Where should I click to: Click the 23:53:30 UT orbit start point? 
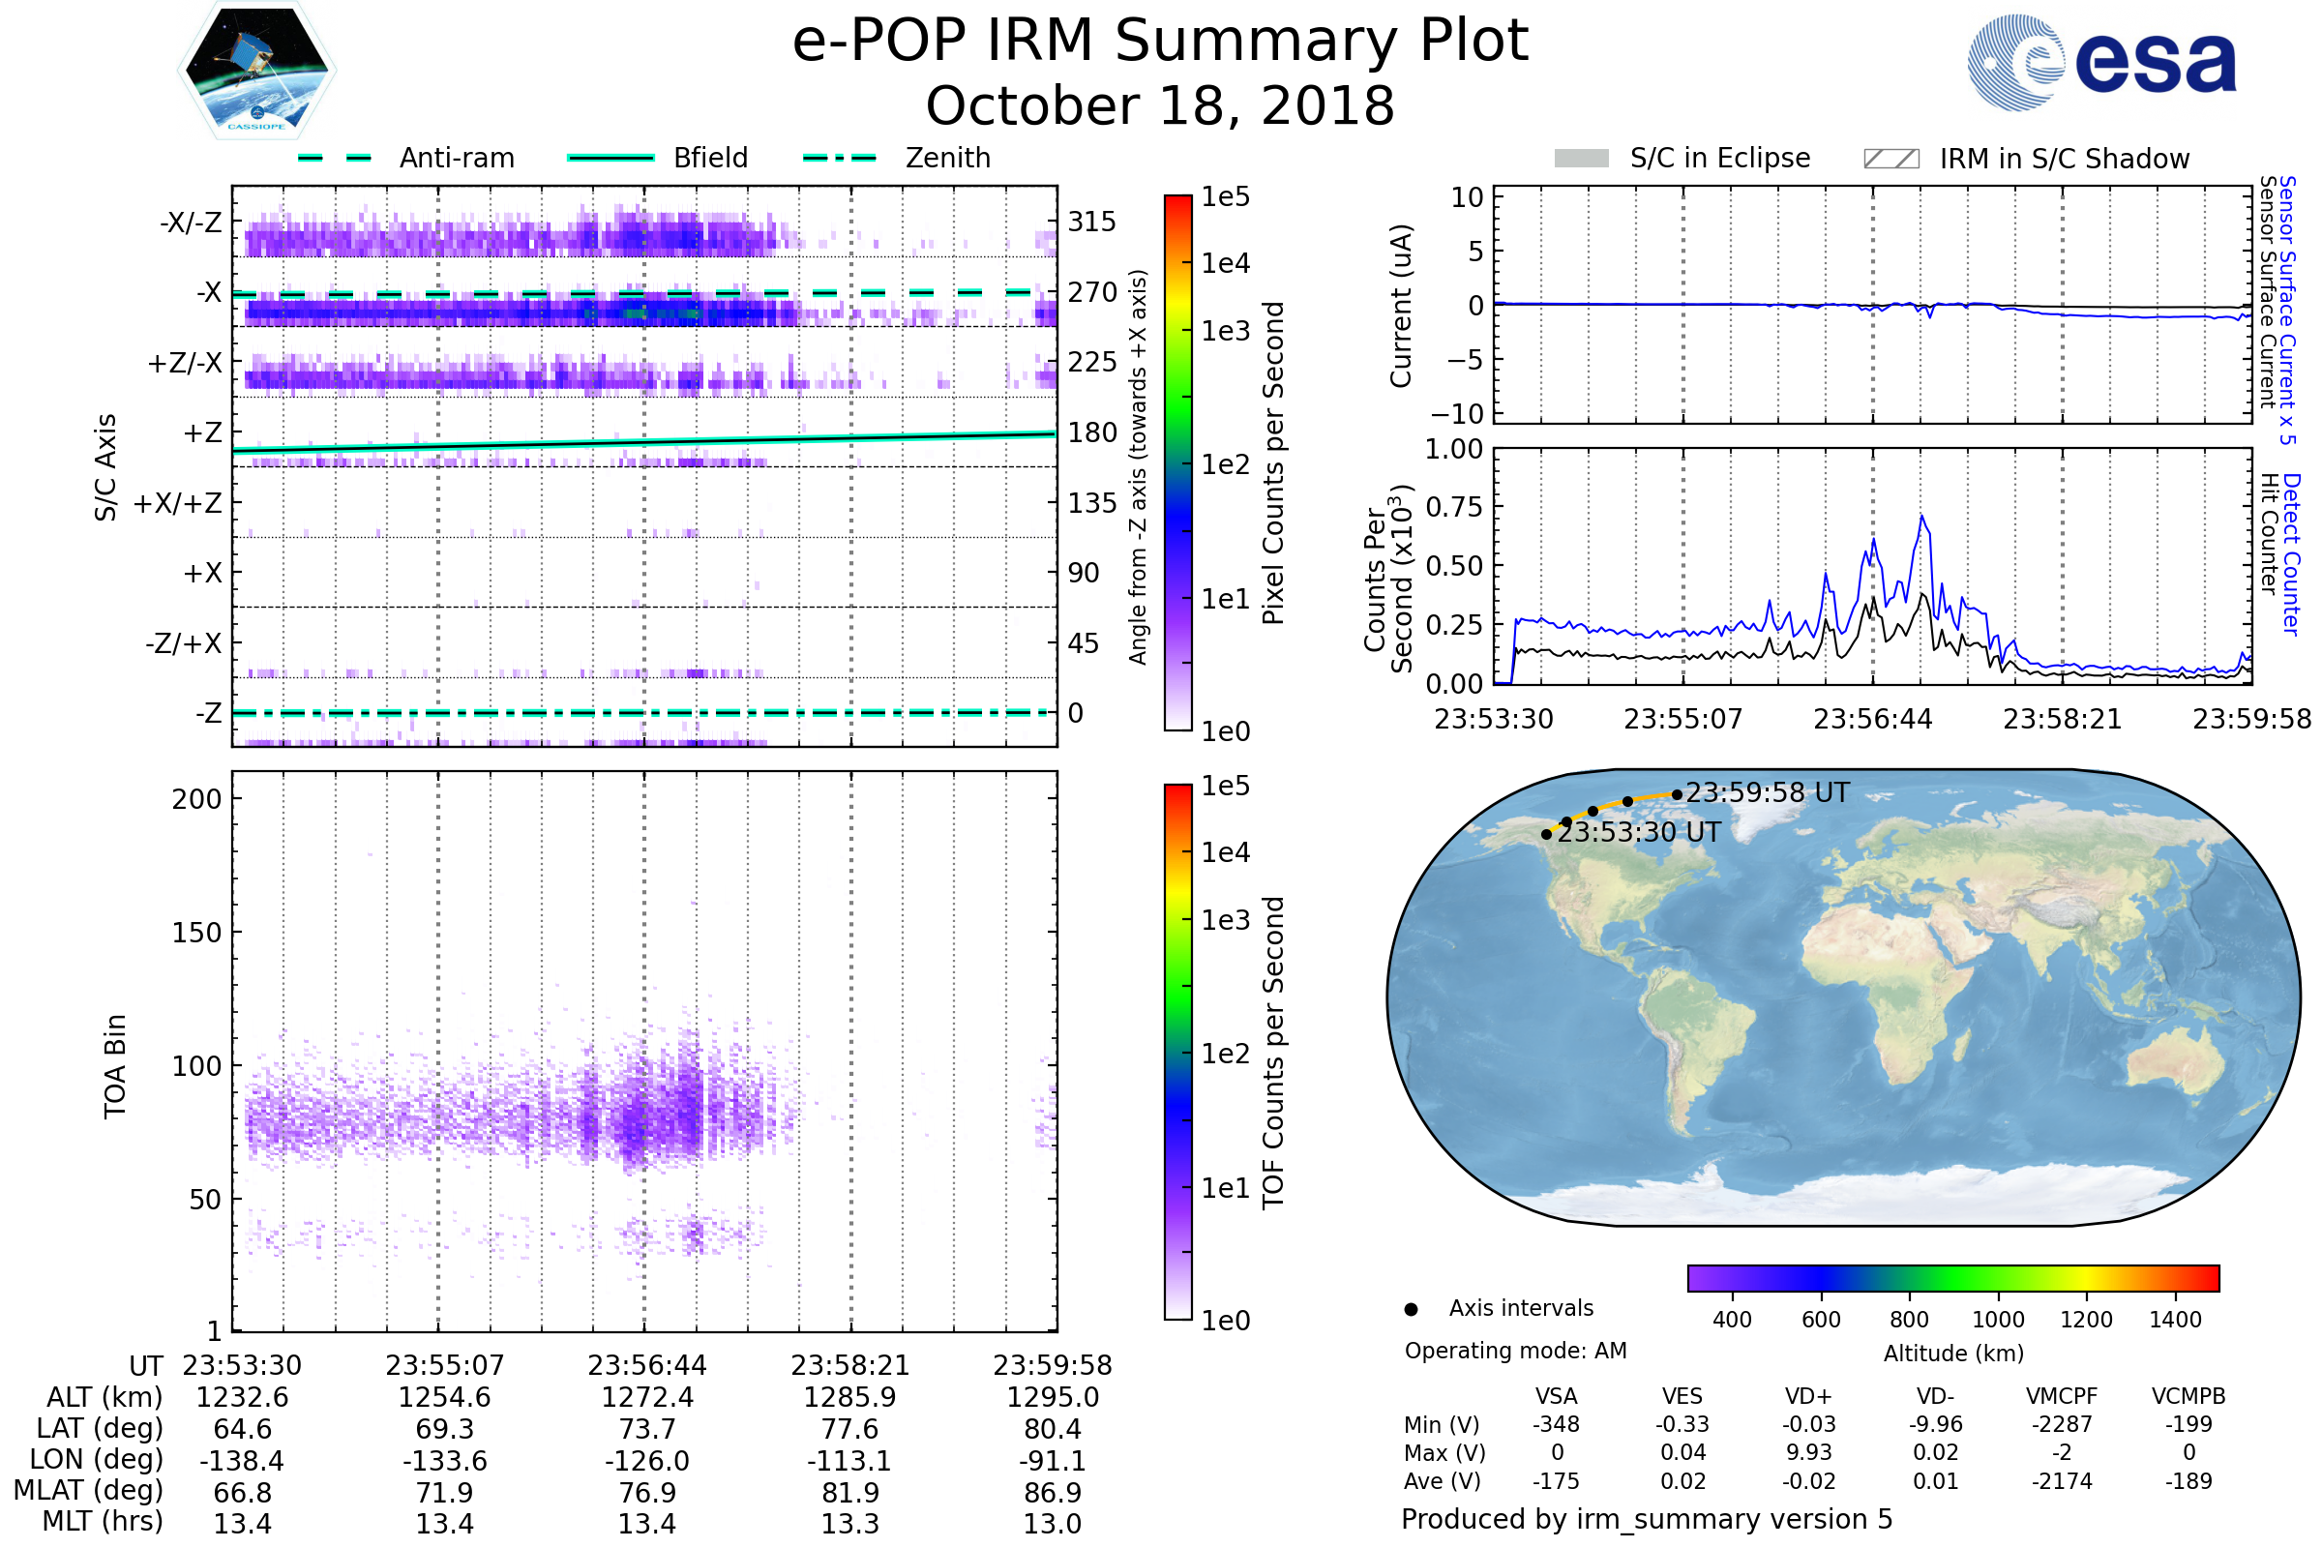click(1546, 834)
